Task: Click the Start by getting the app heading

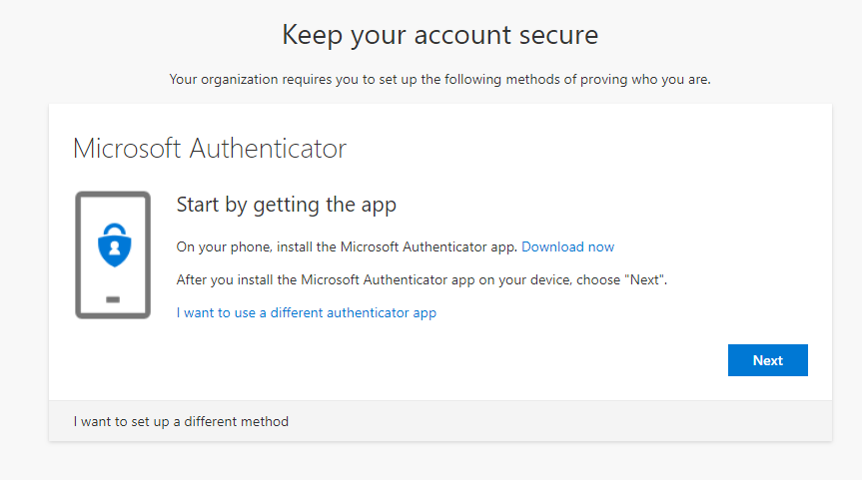Action: click(286, 205)
